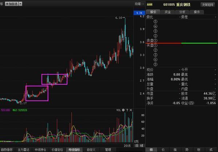Click the X万 volume unit label
This screenshot has height=152, width=218.
point(136,141)
